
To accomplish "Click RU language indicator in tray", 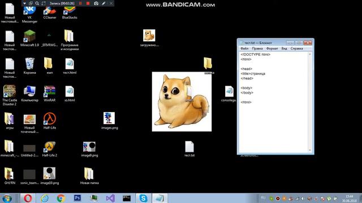I will coord(263,198).
